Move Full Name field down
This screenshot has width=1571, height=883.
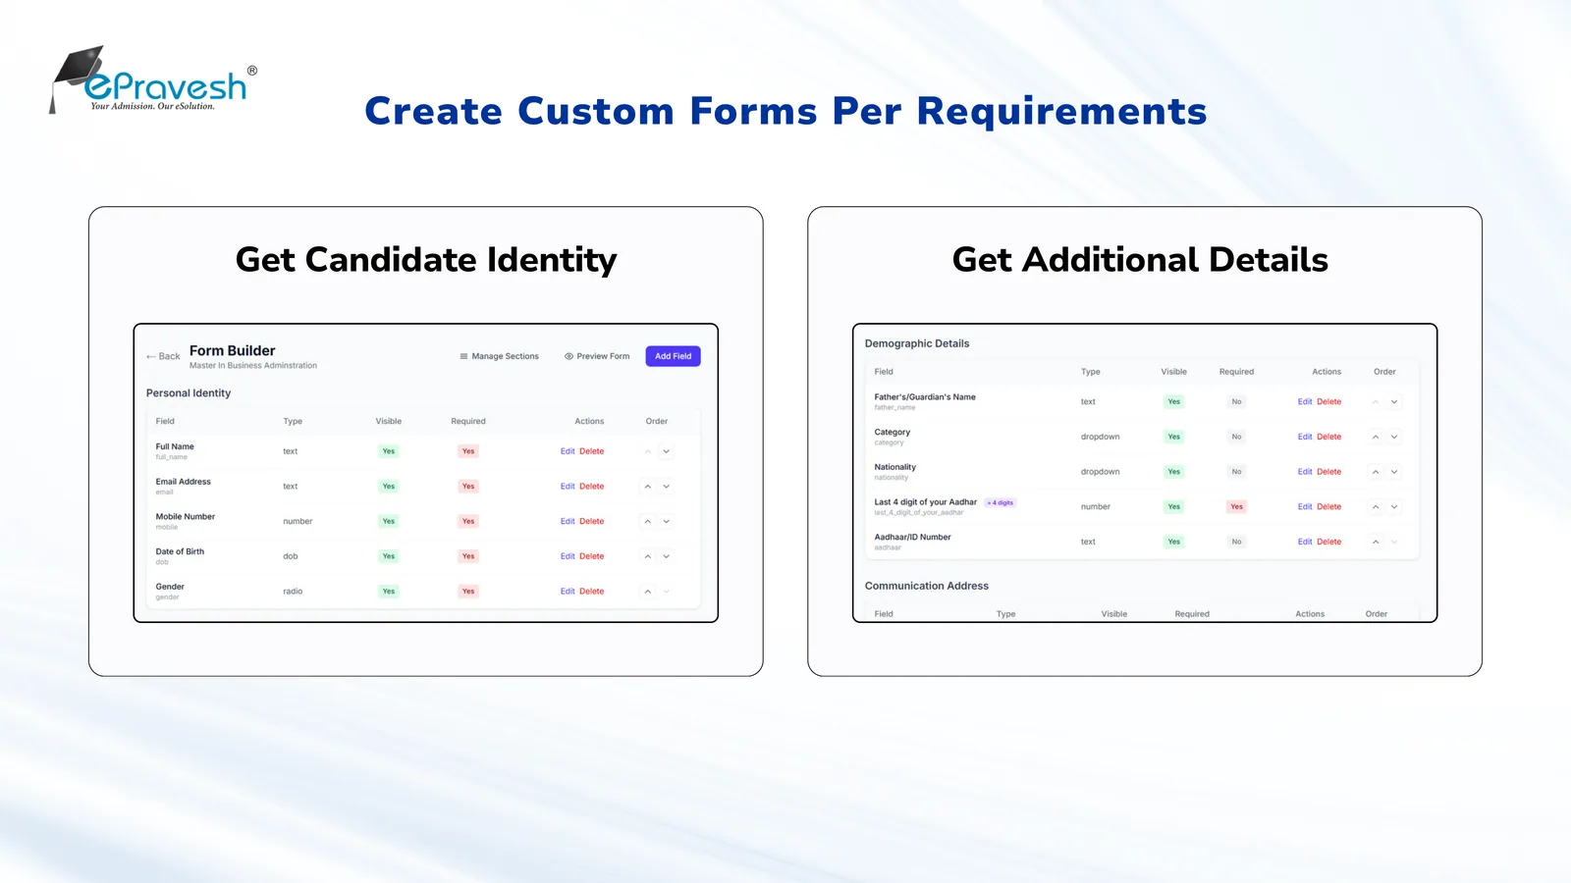point(667,451)
